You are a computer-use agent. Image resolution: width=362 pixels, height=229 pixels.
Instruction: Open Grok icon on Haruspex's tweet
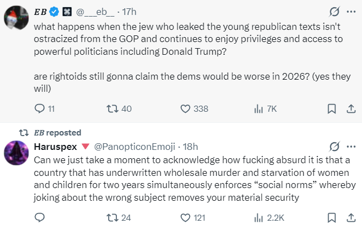pyautogui.click(x=334, y=147)
